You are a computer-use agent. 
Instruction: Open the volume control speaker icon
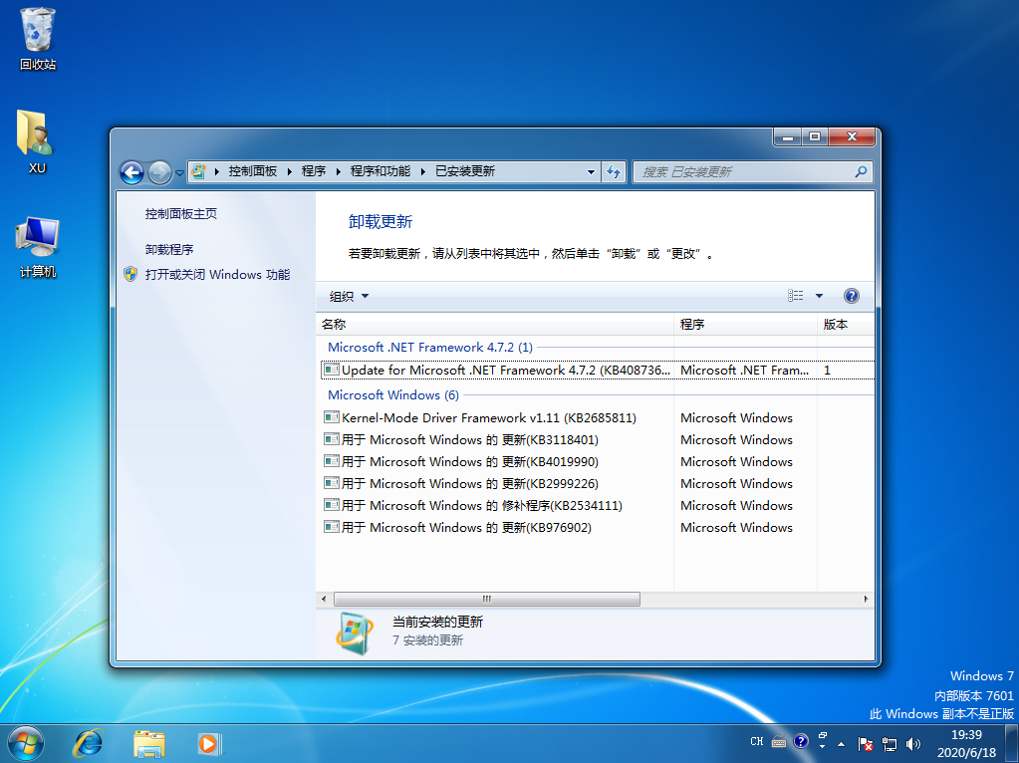[x=913, y=743]
